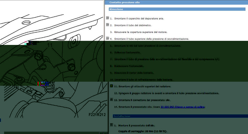Select the Installazione section header

pyautogui.click(x=180, y=116)
